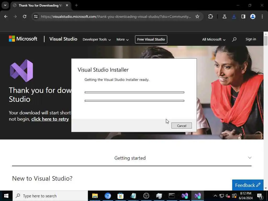Open File Explorer from taskbar
Screen dimensions: 268x201
pos(95,196)
